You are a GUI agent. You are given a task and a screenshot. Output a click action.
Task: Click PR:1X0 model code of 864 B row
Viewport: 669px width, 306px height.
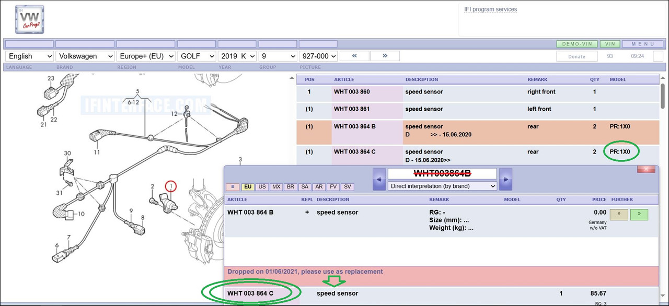[620, 126]
